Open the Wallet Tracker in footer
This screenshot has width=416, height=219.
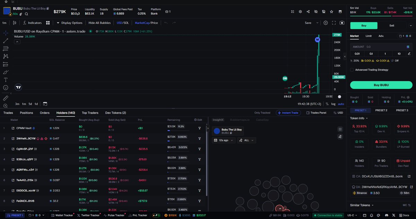pos(62,215)
